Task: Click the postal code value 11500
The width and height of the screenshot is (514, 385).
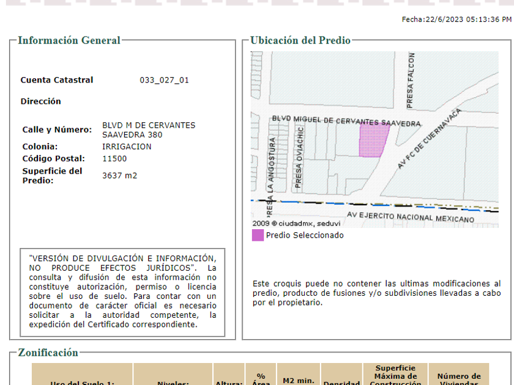Action: coord(114,158)
